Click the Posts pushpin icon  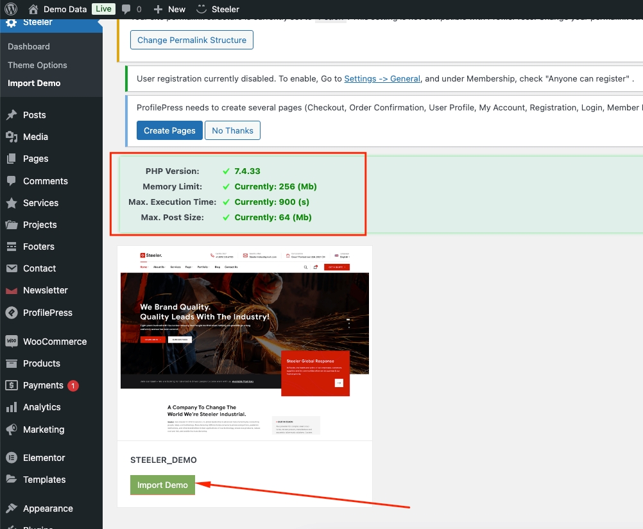pyautogui.click(x=11, y=115)
